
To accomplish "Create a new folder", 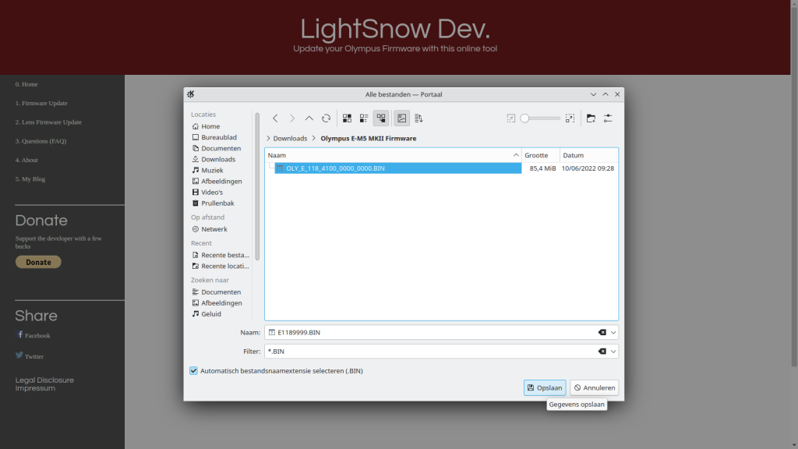I will coord(591,118).
